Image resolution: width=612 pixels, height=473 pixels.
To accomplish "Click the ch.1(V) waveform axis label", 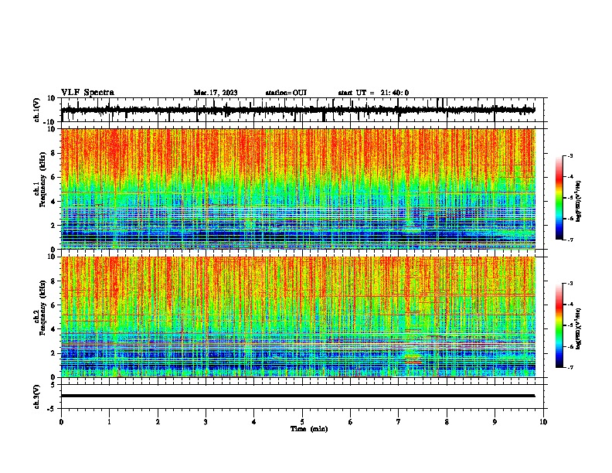I will 36,110.
